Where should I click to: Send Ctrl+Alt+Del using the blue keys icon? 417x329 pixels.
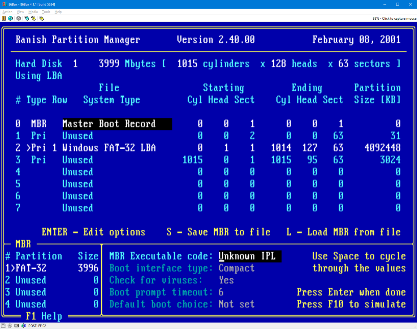click(x=27, y=18)
